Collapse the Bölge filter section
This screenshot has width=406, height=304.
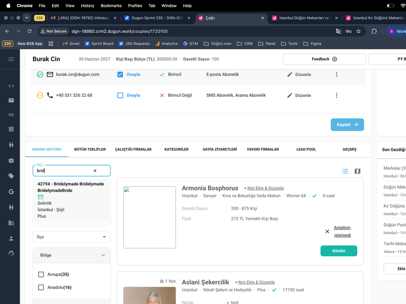[72, 255]
